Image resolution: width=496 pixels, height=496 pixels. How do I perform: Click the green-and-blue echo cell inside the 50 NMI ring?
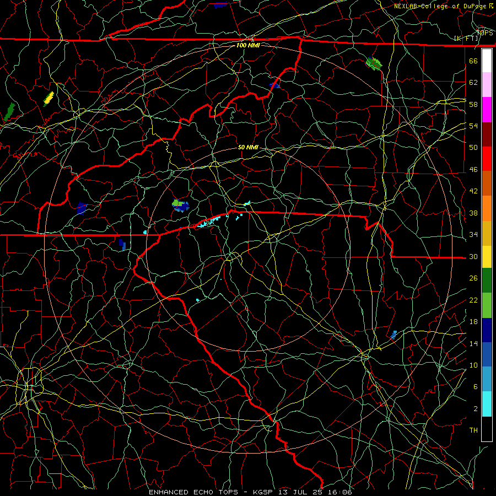coord(180,206)
